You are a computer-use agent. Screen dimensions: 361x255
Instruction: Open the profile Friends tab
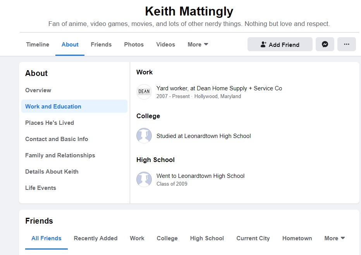101,45
